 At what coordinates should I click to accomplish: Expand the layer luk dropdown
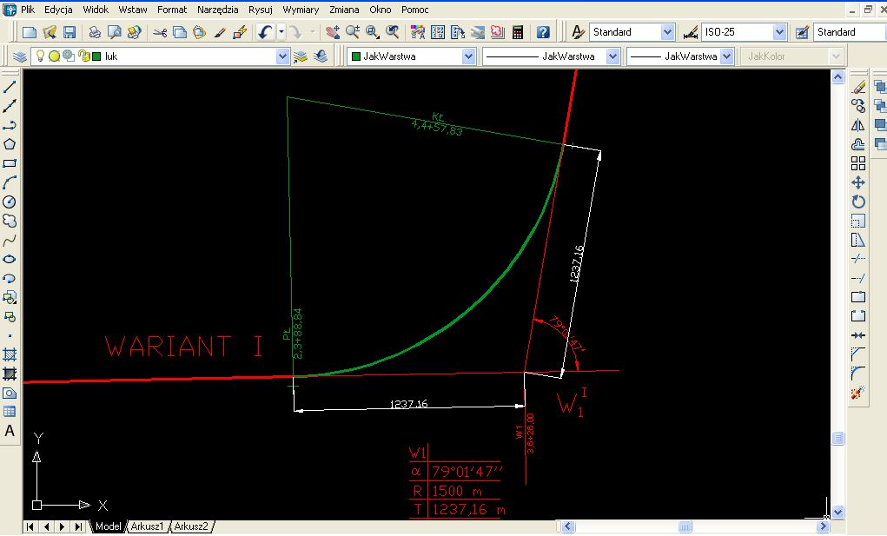283,56
